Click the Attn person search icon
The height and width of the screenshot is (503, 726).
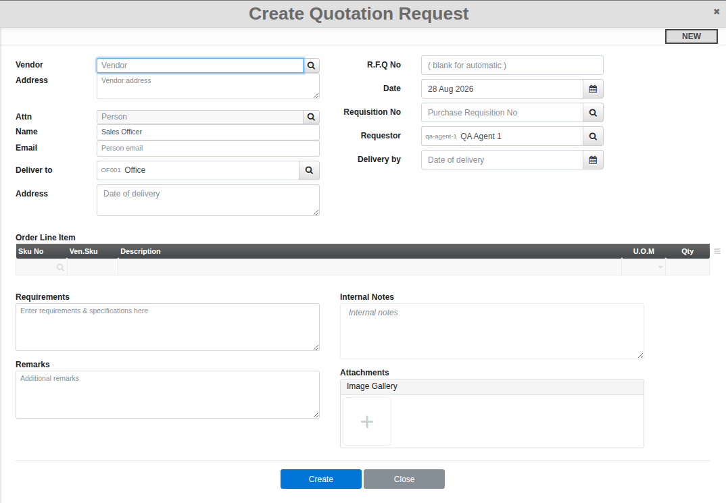312,117
